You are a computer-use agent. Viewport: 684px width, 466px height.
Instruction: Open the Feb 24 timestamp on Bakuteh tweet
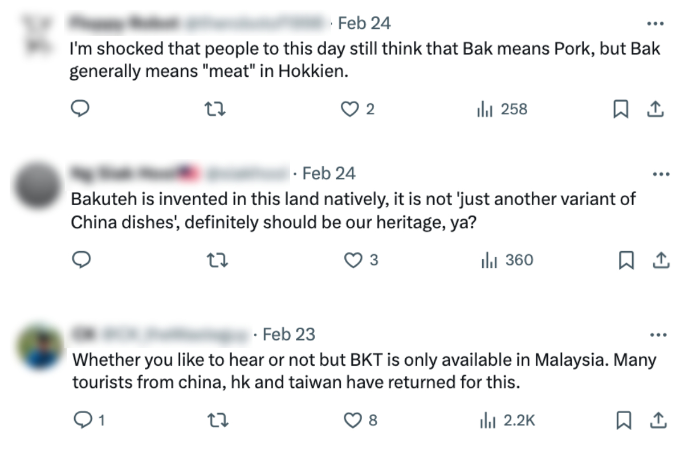[329, 173]
